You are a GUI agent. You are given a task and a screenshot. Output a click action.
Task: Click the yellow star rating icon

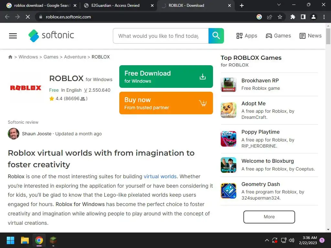click(x=51, y=98)
